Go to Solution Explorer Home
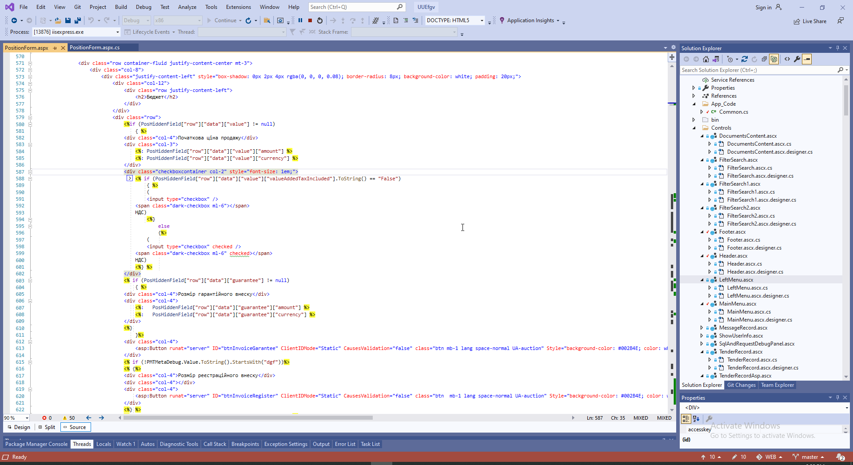 tap(706, 59)
